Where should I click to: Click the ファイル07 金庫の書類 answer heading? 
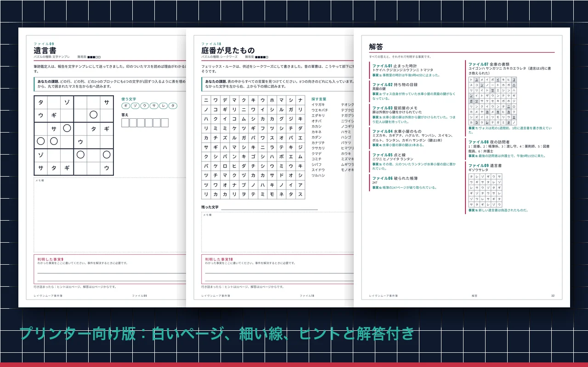489,64
